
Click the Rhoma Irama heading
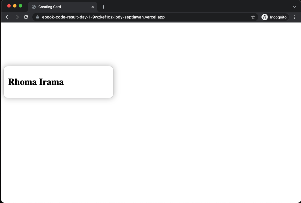pyautogui.click(x=36, y=82)
